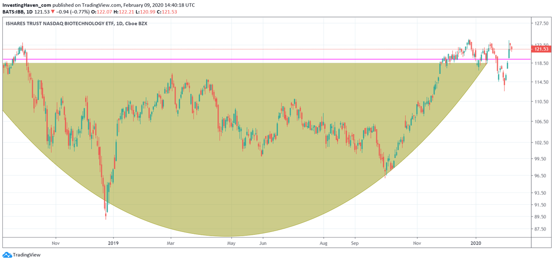Select the BATS:IBB symbol label
The height and width of the screenshot is (262, 554).
coord(13,11)
